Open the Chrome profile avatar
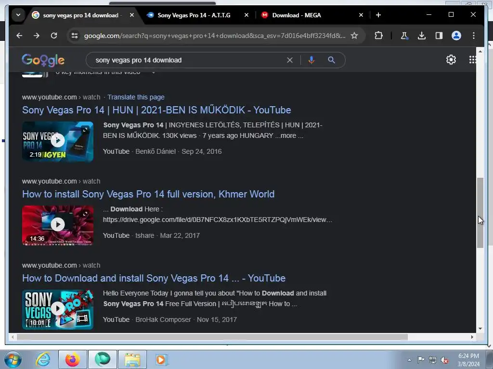This screenshot has width=493, height=369. pyautogui.click(x=456, y=36)
